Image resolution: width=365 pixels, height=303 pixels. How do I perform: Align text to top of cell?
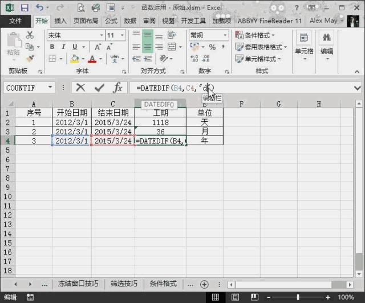[x=136, y=35]
